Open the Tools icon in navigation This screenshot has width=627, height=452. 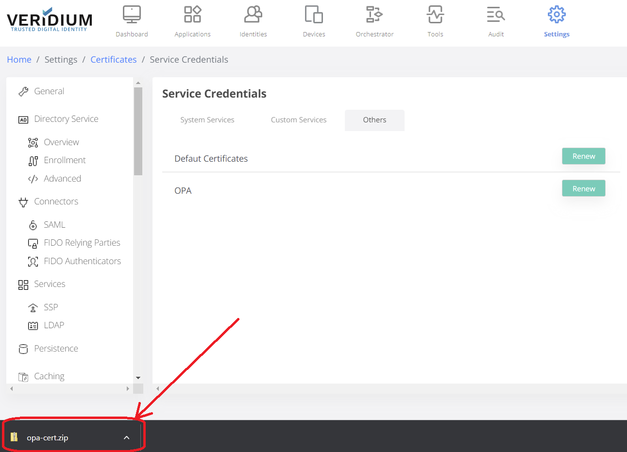pyautogui.click(x=435, y=15)
